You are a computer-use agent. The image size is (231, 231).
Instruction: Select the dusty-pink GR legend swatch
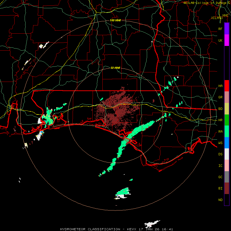coord(227,97)
